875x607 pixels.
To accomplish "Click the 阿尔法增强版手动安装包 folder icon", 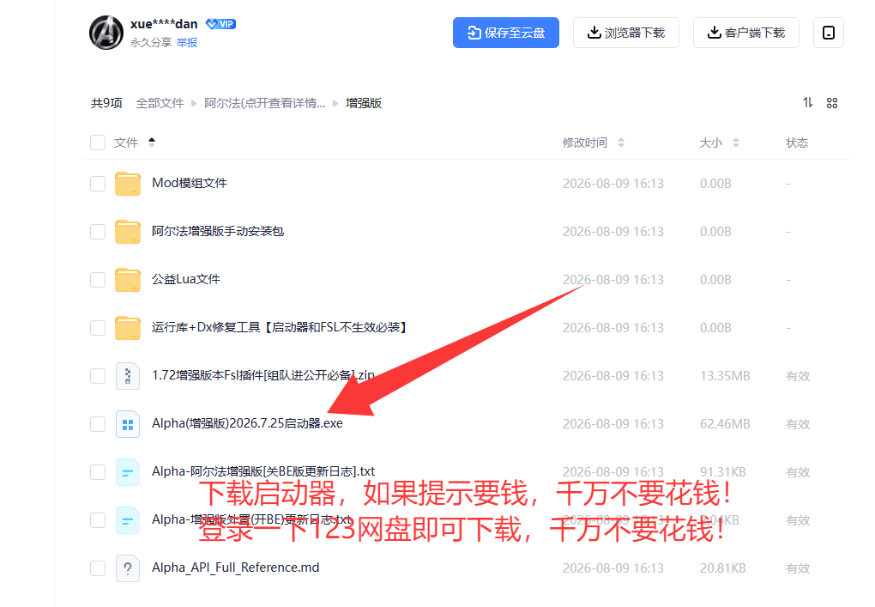I will 128,232.
